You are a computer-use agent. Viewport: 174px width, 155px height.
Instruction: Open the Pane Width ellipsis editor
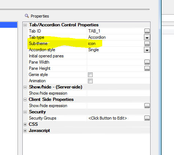(x=147, y=62)
